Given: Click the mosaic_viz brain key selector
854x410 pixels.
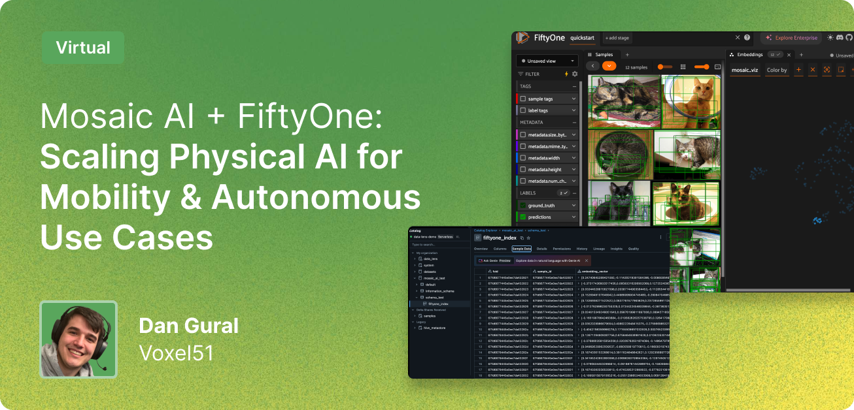Looking at the screenshot, I should (745, 70).
